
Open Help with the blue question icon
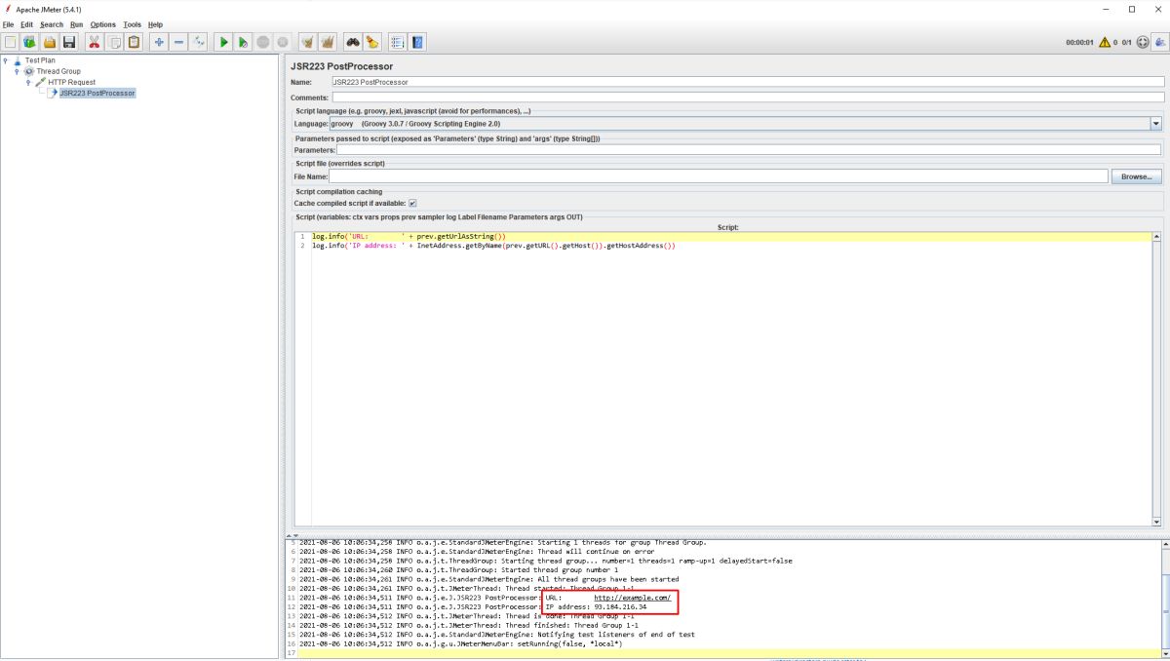418,42
